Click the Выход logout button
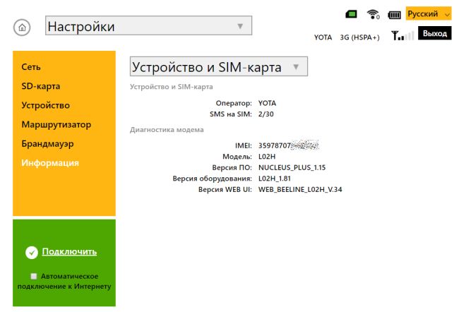This screenshot has height=312, width=459. pyautogui.click(x=435, y=33)
